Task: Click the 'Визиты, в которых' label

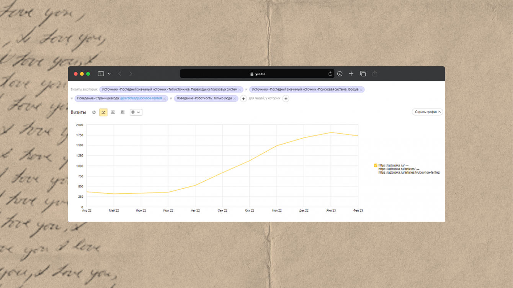Action: [84, 89]
